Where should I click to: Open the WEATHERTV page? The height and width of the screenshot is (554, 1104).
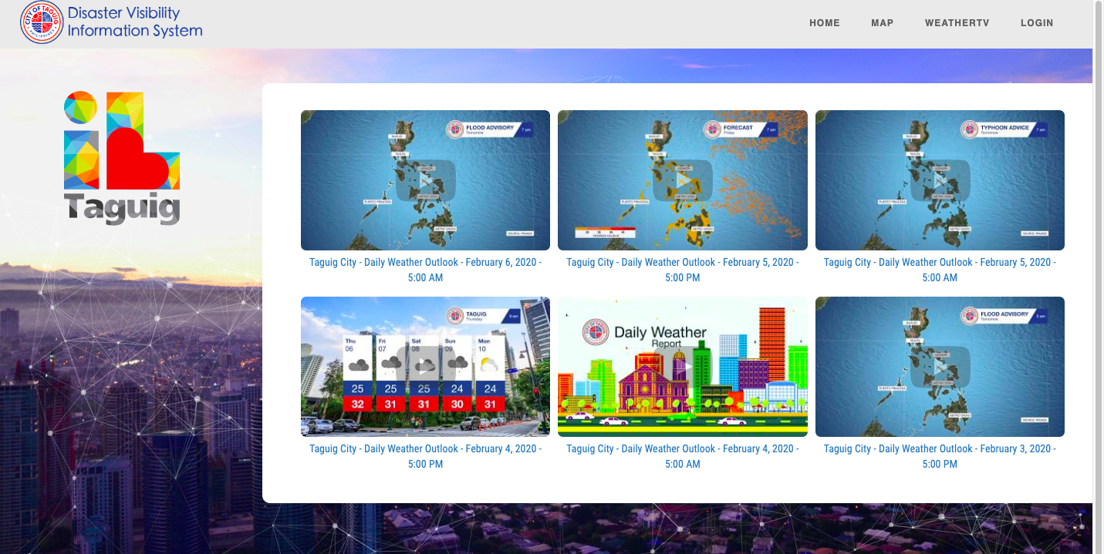tap(957, 22)
